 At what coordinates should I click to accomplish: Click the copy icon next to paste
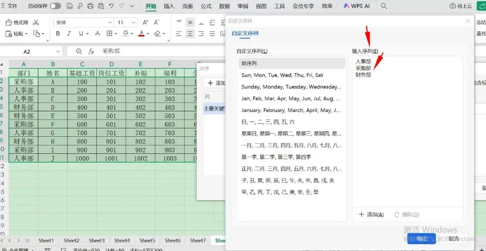tap(36, 33)
